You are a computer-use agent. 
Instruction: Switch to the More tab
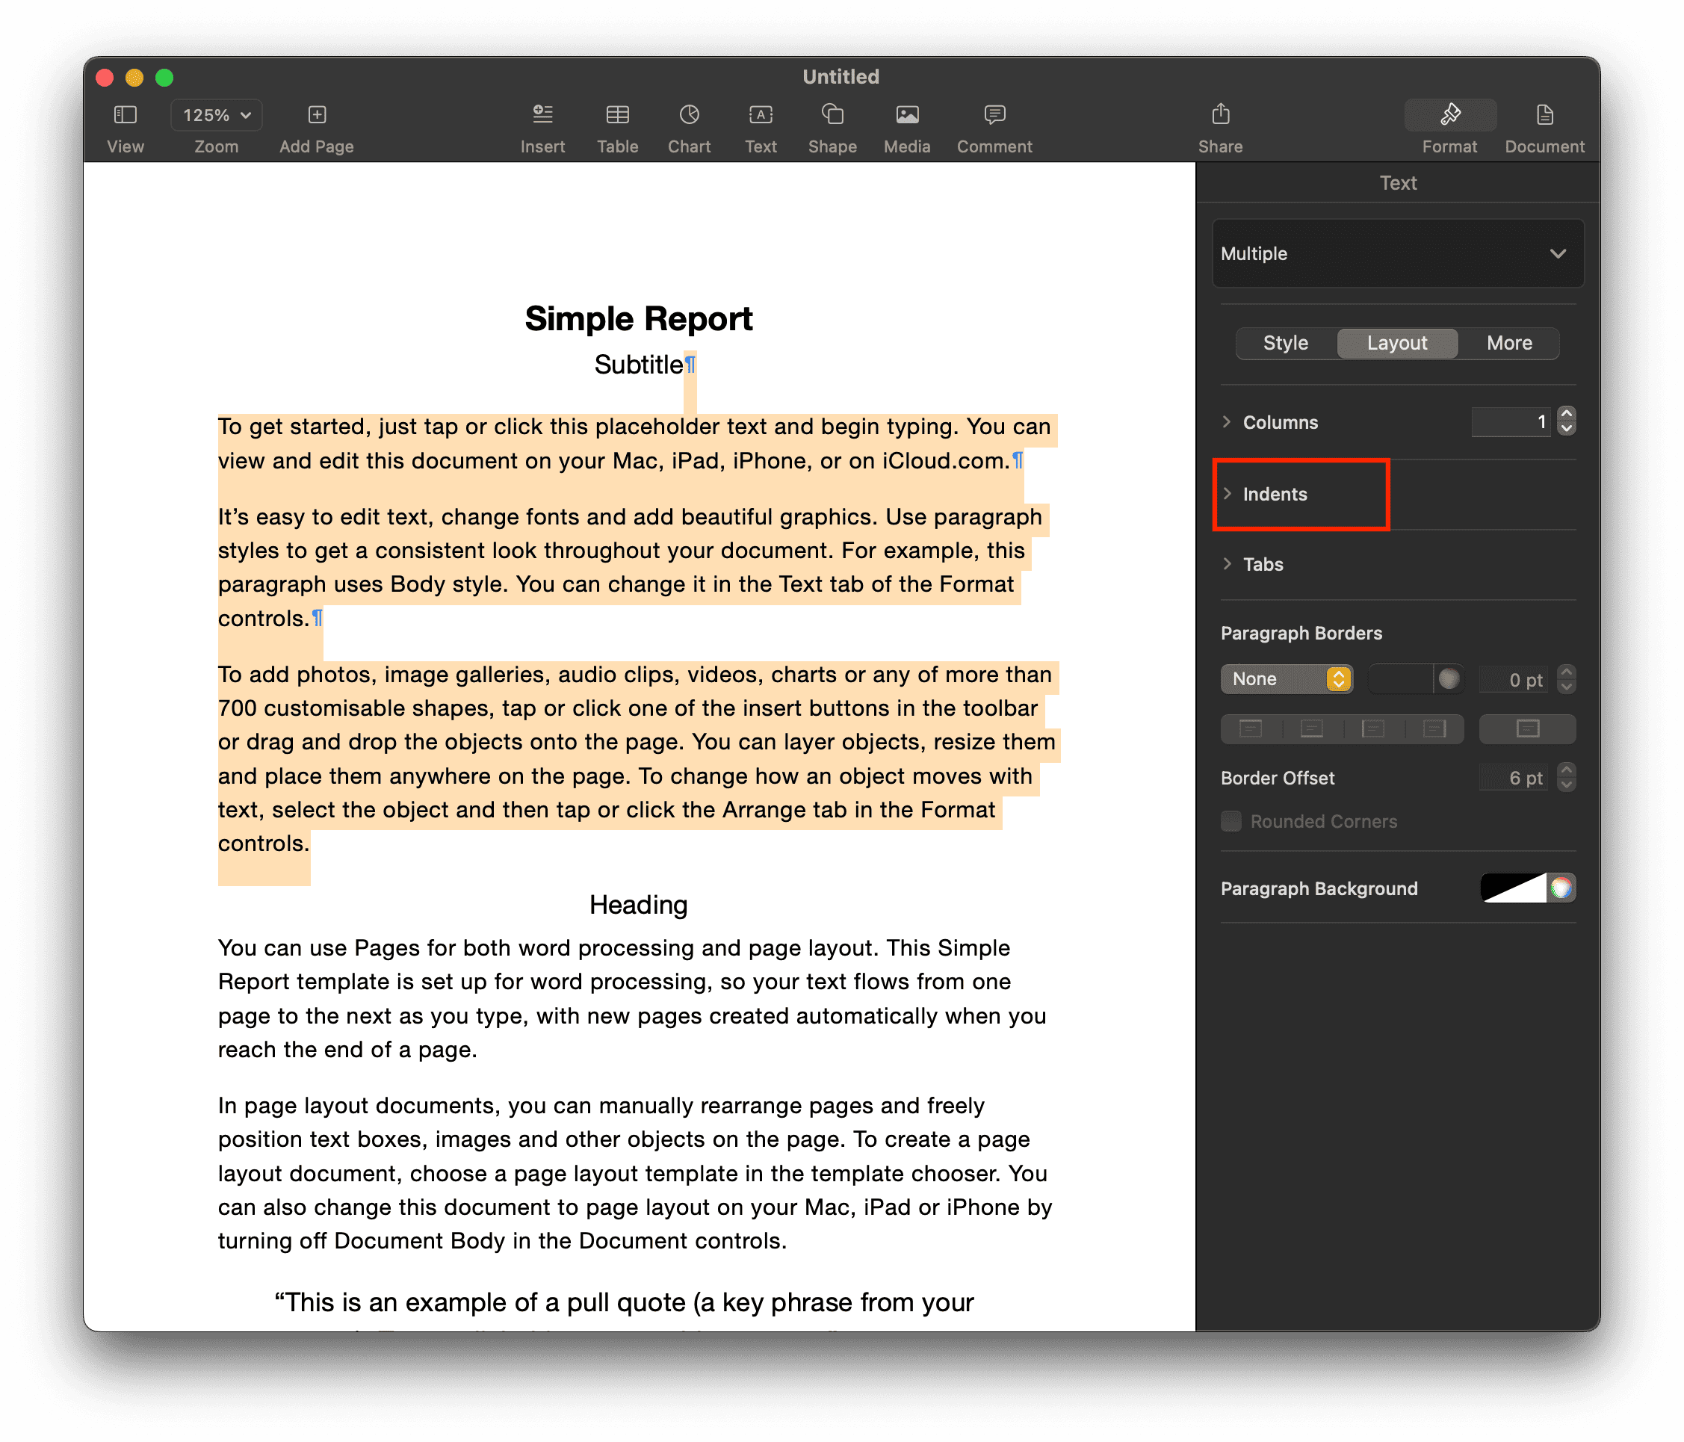[x=1508, y=343]
